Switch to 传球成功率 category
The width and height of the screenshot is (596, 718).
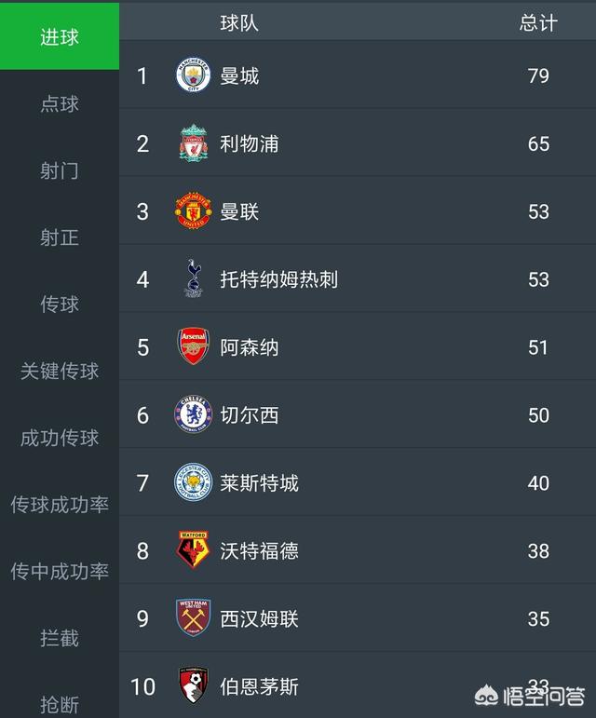(x=60, y=505)
